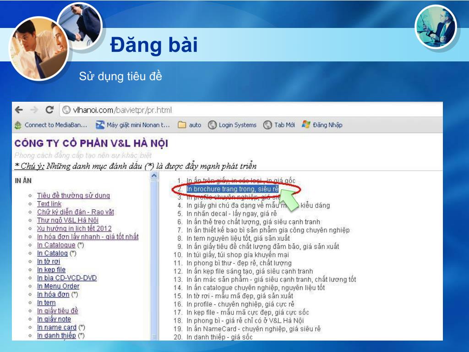This screenshot has height=352, width=469.
Task: Open Máy giặt mini Nonan bookmark
Action: pyautogui.click(x=132, y=125)
